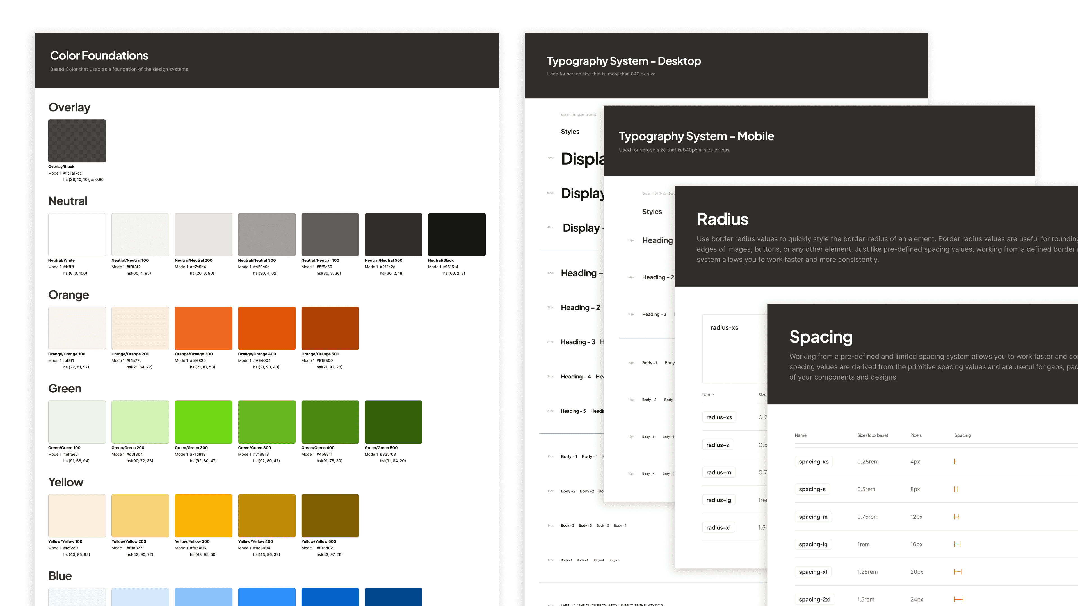Screen dimensions: 1078x606
Task: Select the Overlay/Black checkered swatch
Action: pos(77,141)
